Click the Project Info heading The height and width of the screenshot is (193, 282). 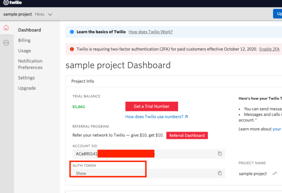pos(83,81)
